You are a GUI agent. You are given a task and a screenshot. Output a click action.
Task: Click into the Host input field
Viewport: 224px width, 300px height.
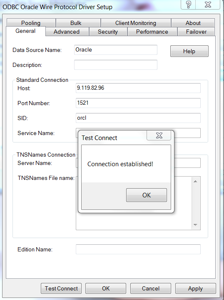pyautogui.click(x=138, y=88)
